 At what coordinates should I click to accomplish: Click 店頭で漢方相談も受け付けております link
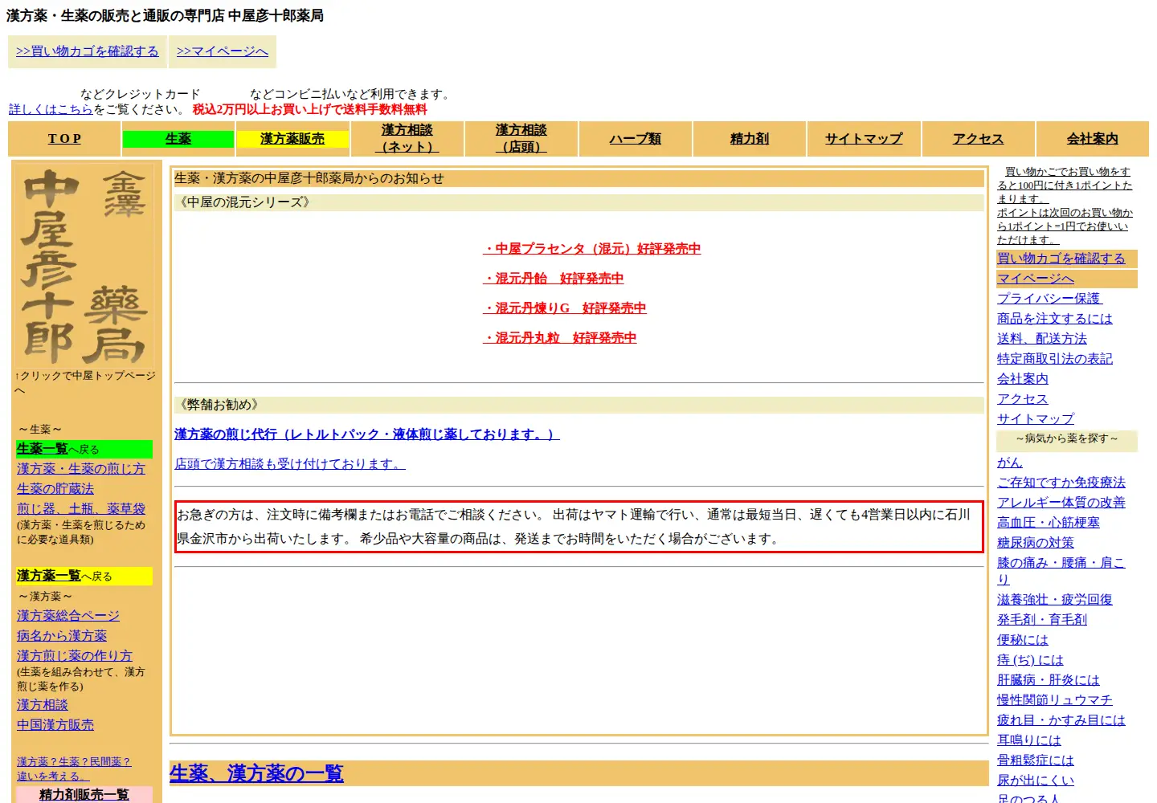click(290, 464)
